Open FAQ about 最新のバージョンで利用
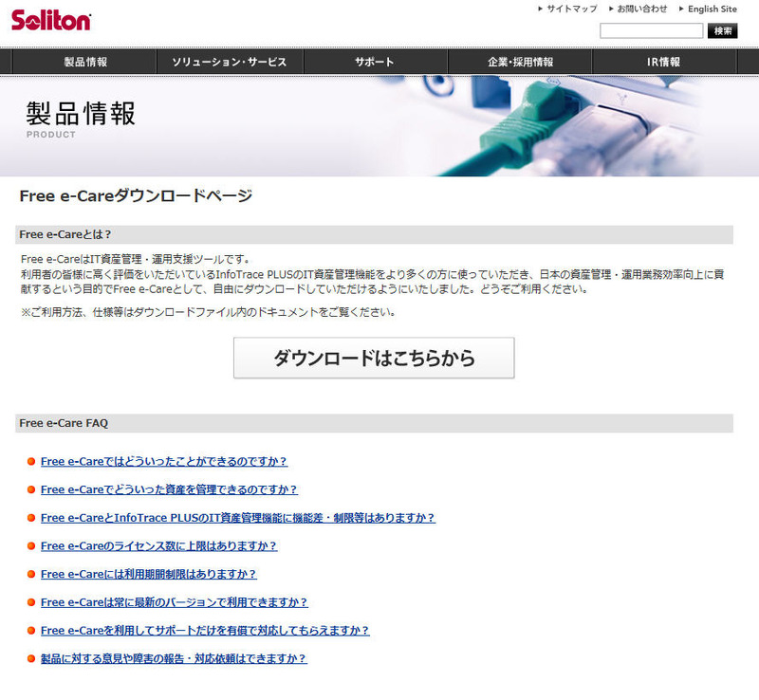This screenshot has height=700, width=759. pos(174,602)
